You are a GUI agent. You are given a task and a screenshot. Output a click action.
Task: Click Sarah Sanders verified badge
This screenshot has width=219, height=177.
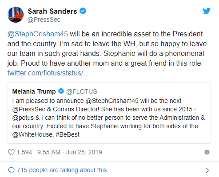(83, 11)
